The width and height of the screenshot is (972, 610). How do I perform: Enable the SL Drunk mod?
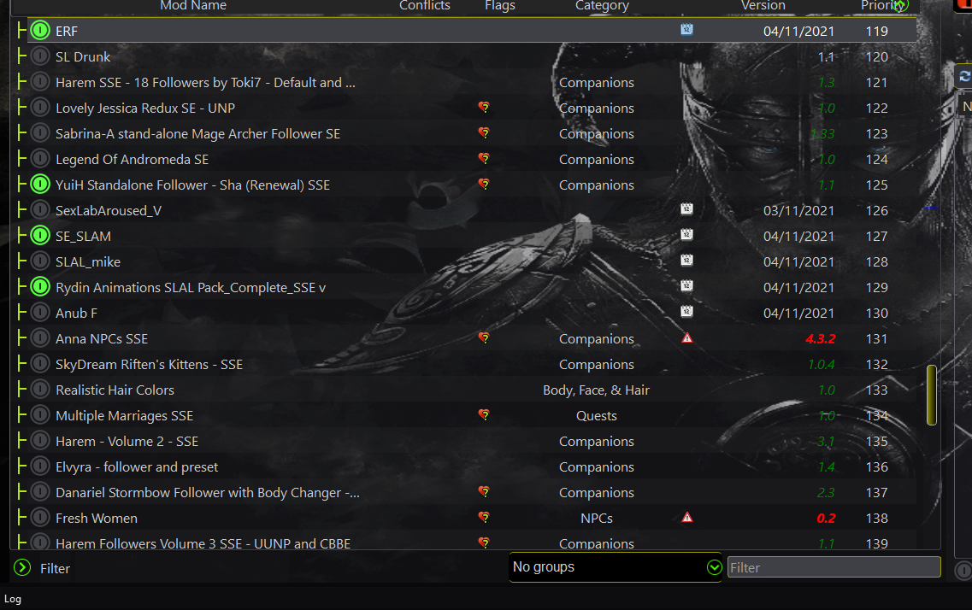pos(39,56)
